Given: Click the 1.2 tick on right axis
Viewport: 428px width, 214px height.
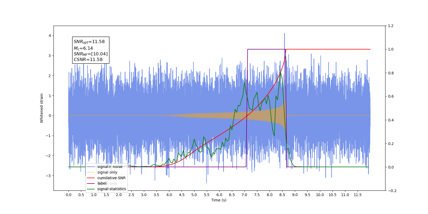Looking at the screenshot, I should pyautogui.click(x=391, y=26).
